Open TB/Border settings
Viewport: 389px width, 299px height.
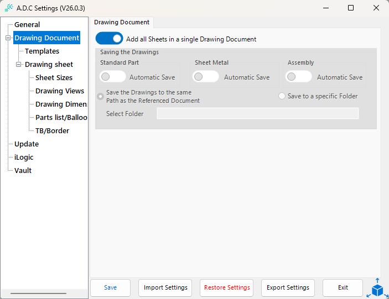tap(53, 130)
